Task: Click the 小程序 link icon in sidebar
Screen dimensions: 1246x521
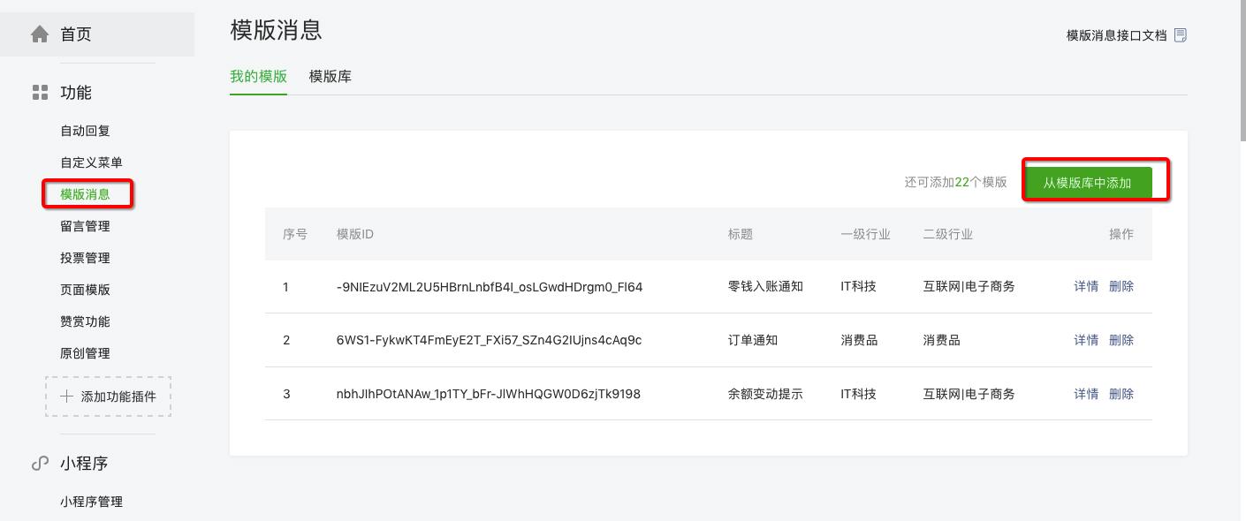Action: tap(40, 464)
